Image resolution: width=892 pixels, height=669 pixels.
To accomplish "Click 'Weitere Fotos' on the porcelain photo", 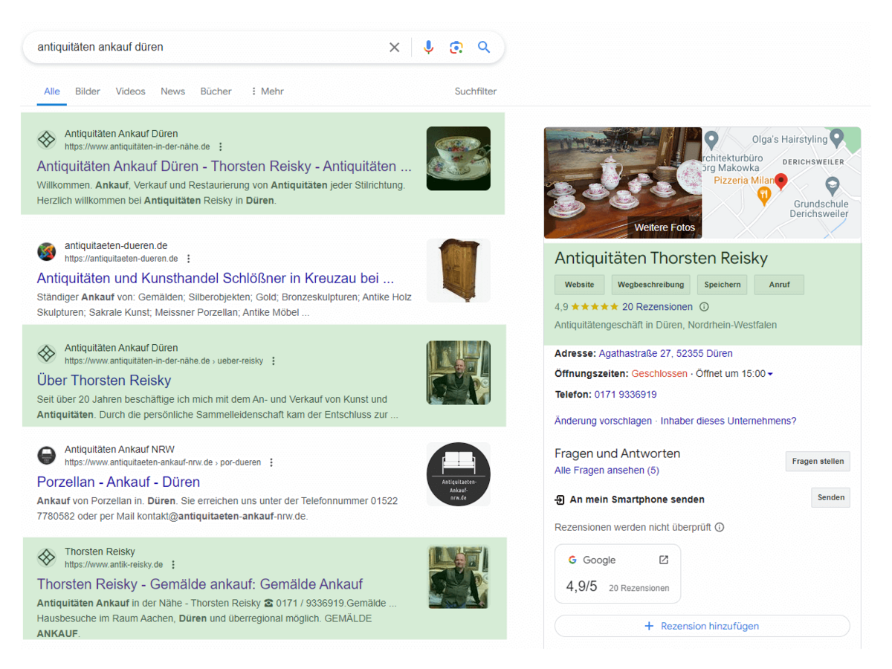I will point(665,227).
